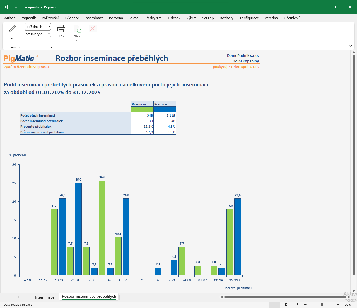
Task: Click the 2025 year refresh document icon
Action: (x=77, y=29)
